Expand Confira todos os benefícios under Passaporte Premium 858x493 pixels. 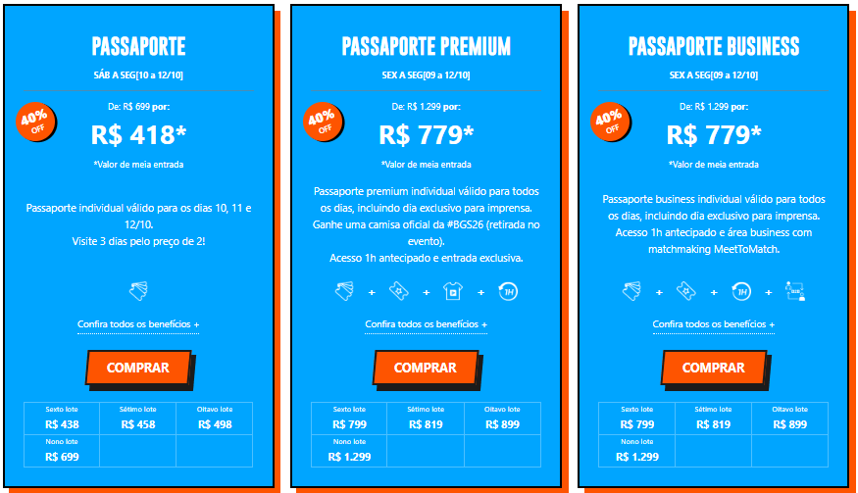pyautogui.click(x=427, y=324)
